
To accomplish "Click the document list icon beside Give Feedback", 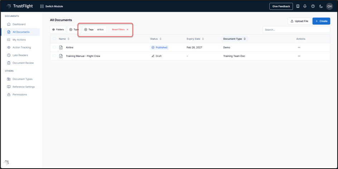I will click(298, 6).
